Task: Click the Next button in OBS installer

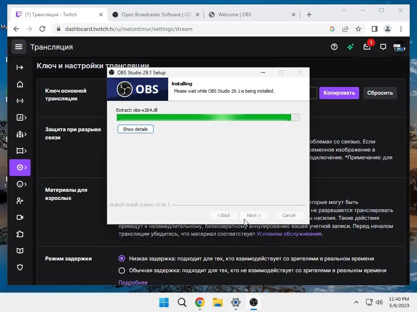Action: click(x=253, y=215)
